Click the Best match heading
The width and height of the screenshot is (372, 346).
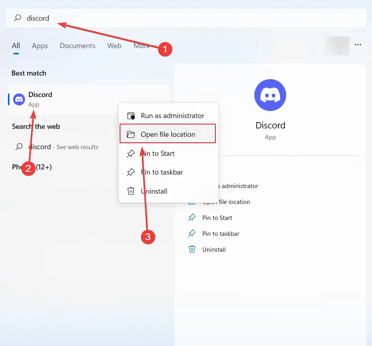[29, 73]
